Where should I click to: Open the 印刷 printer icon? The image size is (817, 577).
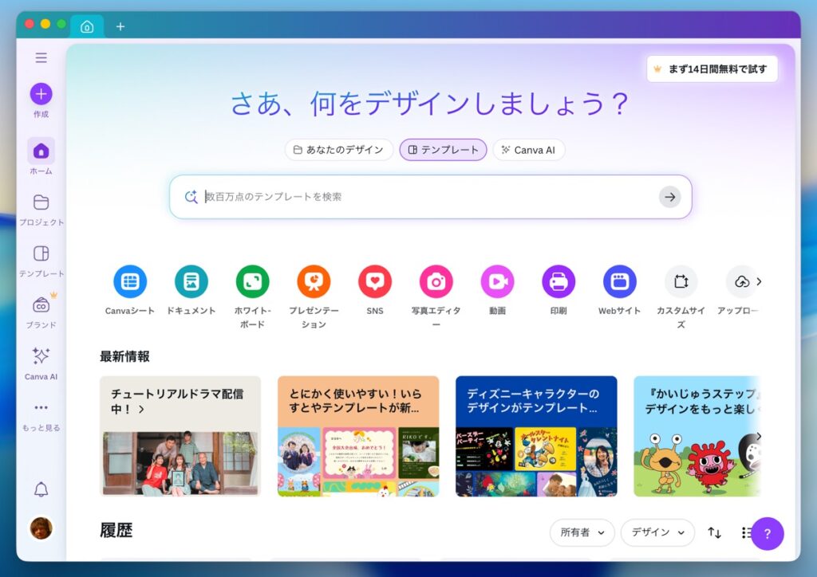coord(558,281)
